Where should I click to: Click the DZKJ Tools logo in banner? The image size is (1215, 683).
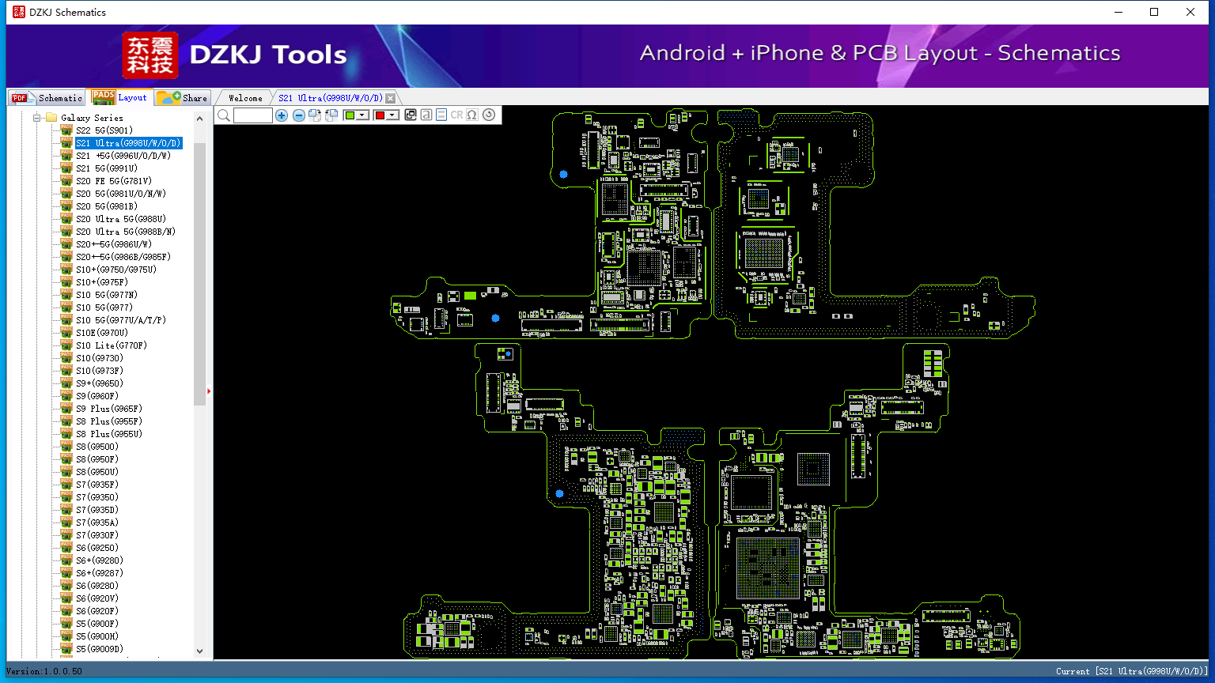click(x=235, y=55)
